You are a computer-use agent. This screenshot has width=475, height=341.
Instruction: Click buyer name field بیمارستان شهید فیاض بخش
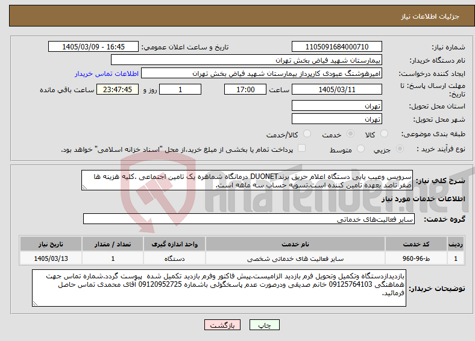click(247, 60)
